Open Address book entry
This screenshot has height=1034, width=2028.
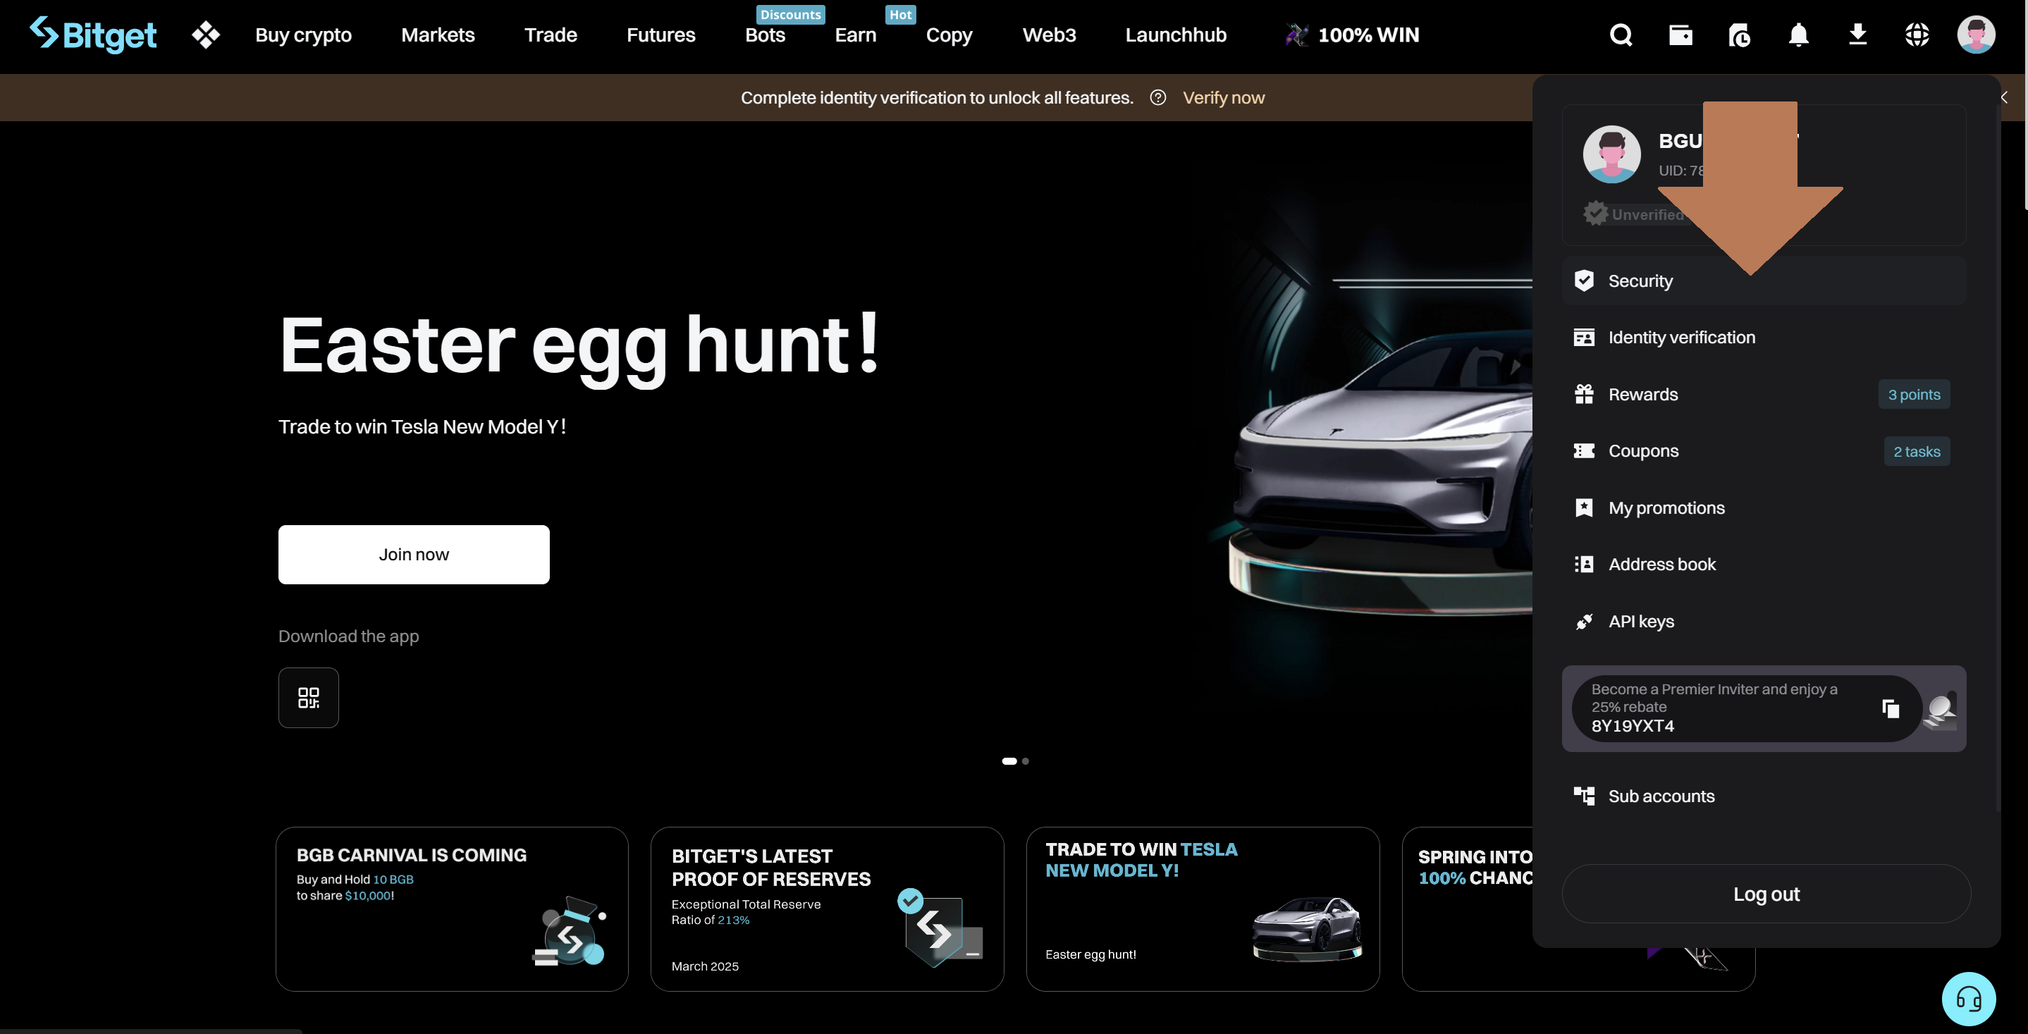(x=1764, y=564)
